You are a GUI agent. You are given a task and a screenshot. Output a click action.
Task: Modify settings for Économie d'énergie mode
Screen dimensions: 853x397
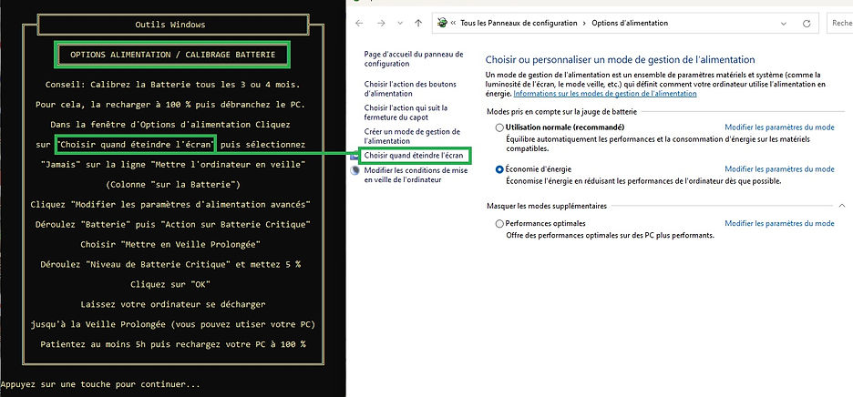point(779,169)
